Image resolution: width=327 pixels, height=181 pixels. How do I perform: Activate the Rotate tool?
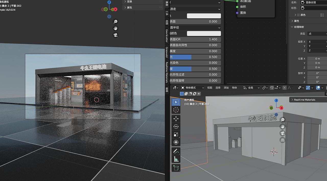coord(176,127)
